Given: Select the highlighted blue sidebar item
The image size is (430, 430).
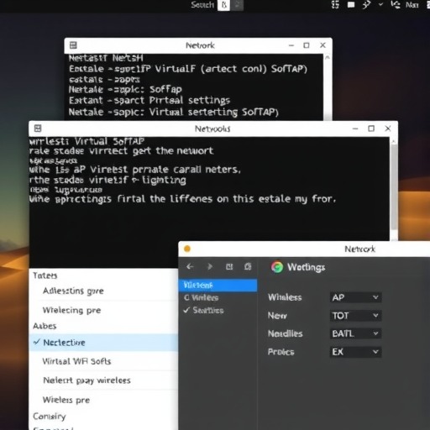Looking at the screenshot, I should tap(218, 286).
